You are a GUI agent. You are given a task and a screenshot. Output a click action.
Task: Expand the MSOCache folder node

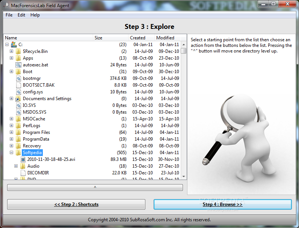pyautogui.click(x=11, y=119)
